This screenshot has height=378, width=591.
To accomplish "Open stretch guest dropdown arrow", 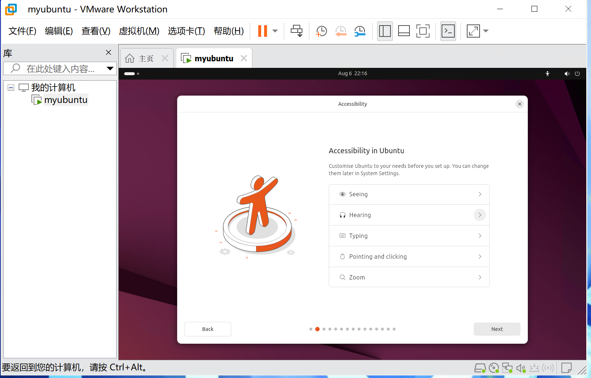I will click(486, 31).
